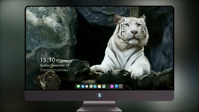The width and height of the screenshot is (199, 112).
Task: Click the 15:10 clock widget
Action: tap(48, 60)
